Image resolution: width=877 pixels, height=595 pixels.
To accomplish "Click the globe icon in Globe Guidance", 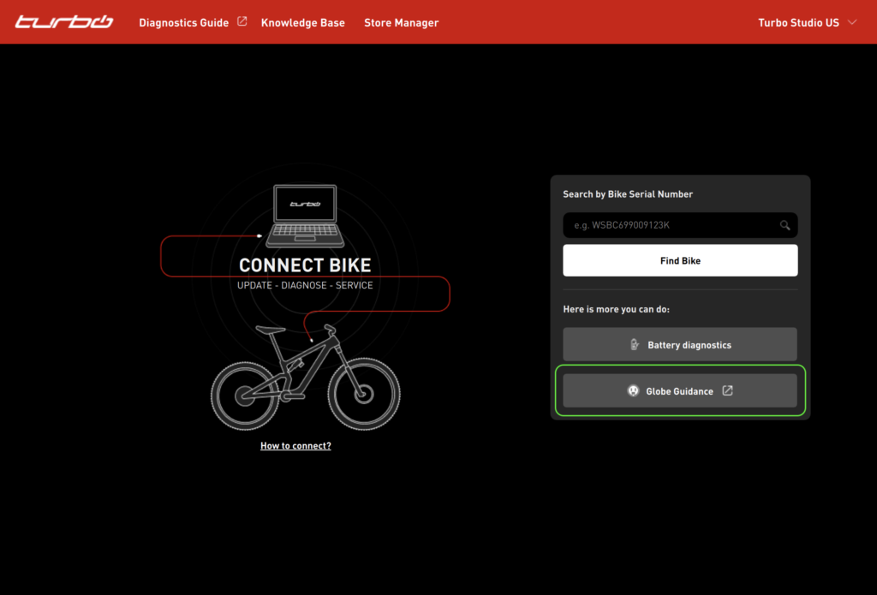I will pos(633,391).
